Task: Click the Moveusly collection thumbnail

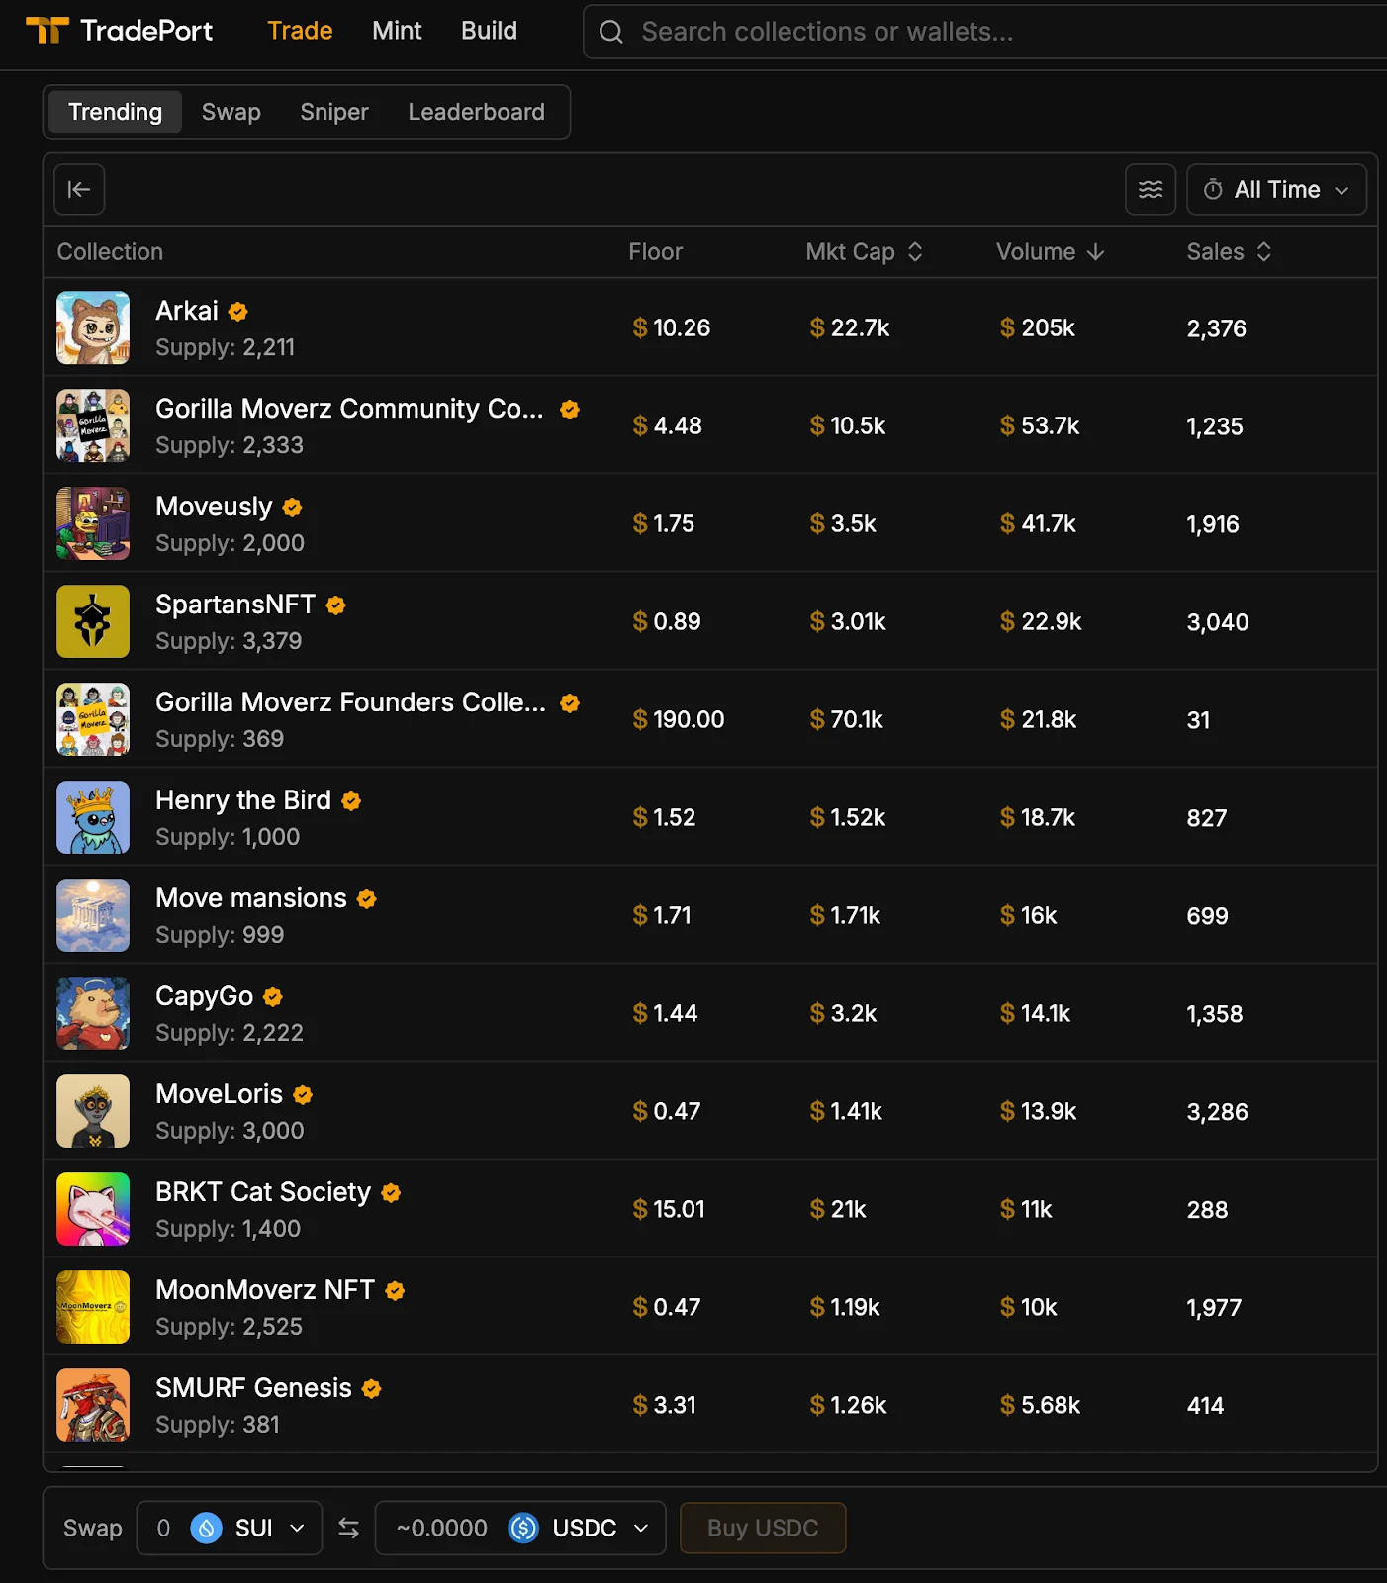Action: (x=92, y=523)
